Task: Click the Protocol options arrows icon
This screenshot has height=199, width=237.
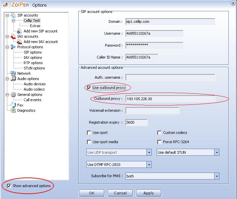Action: 13,47
